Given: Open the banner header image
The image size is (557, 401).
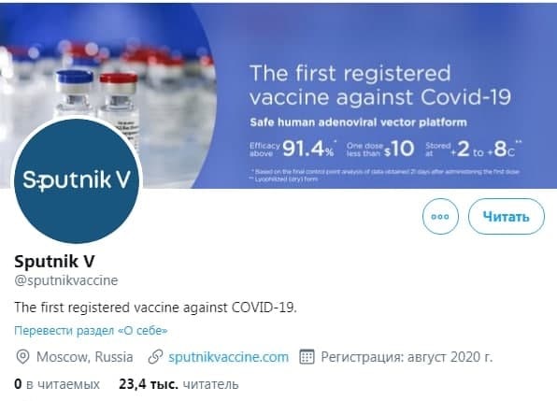Looking at the screenshot, I should 278,95.
